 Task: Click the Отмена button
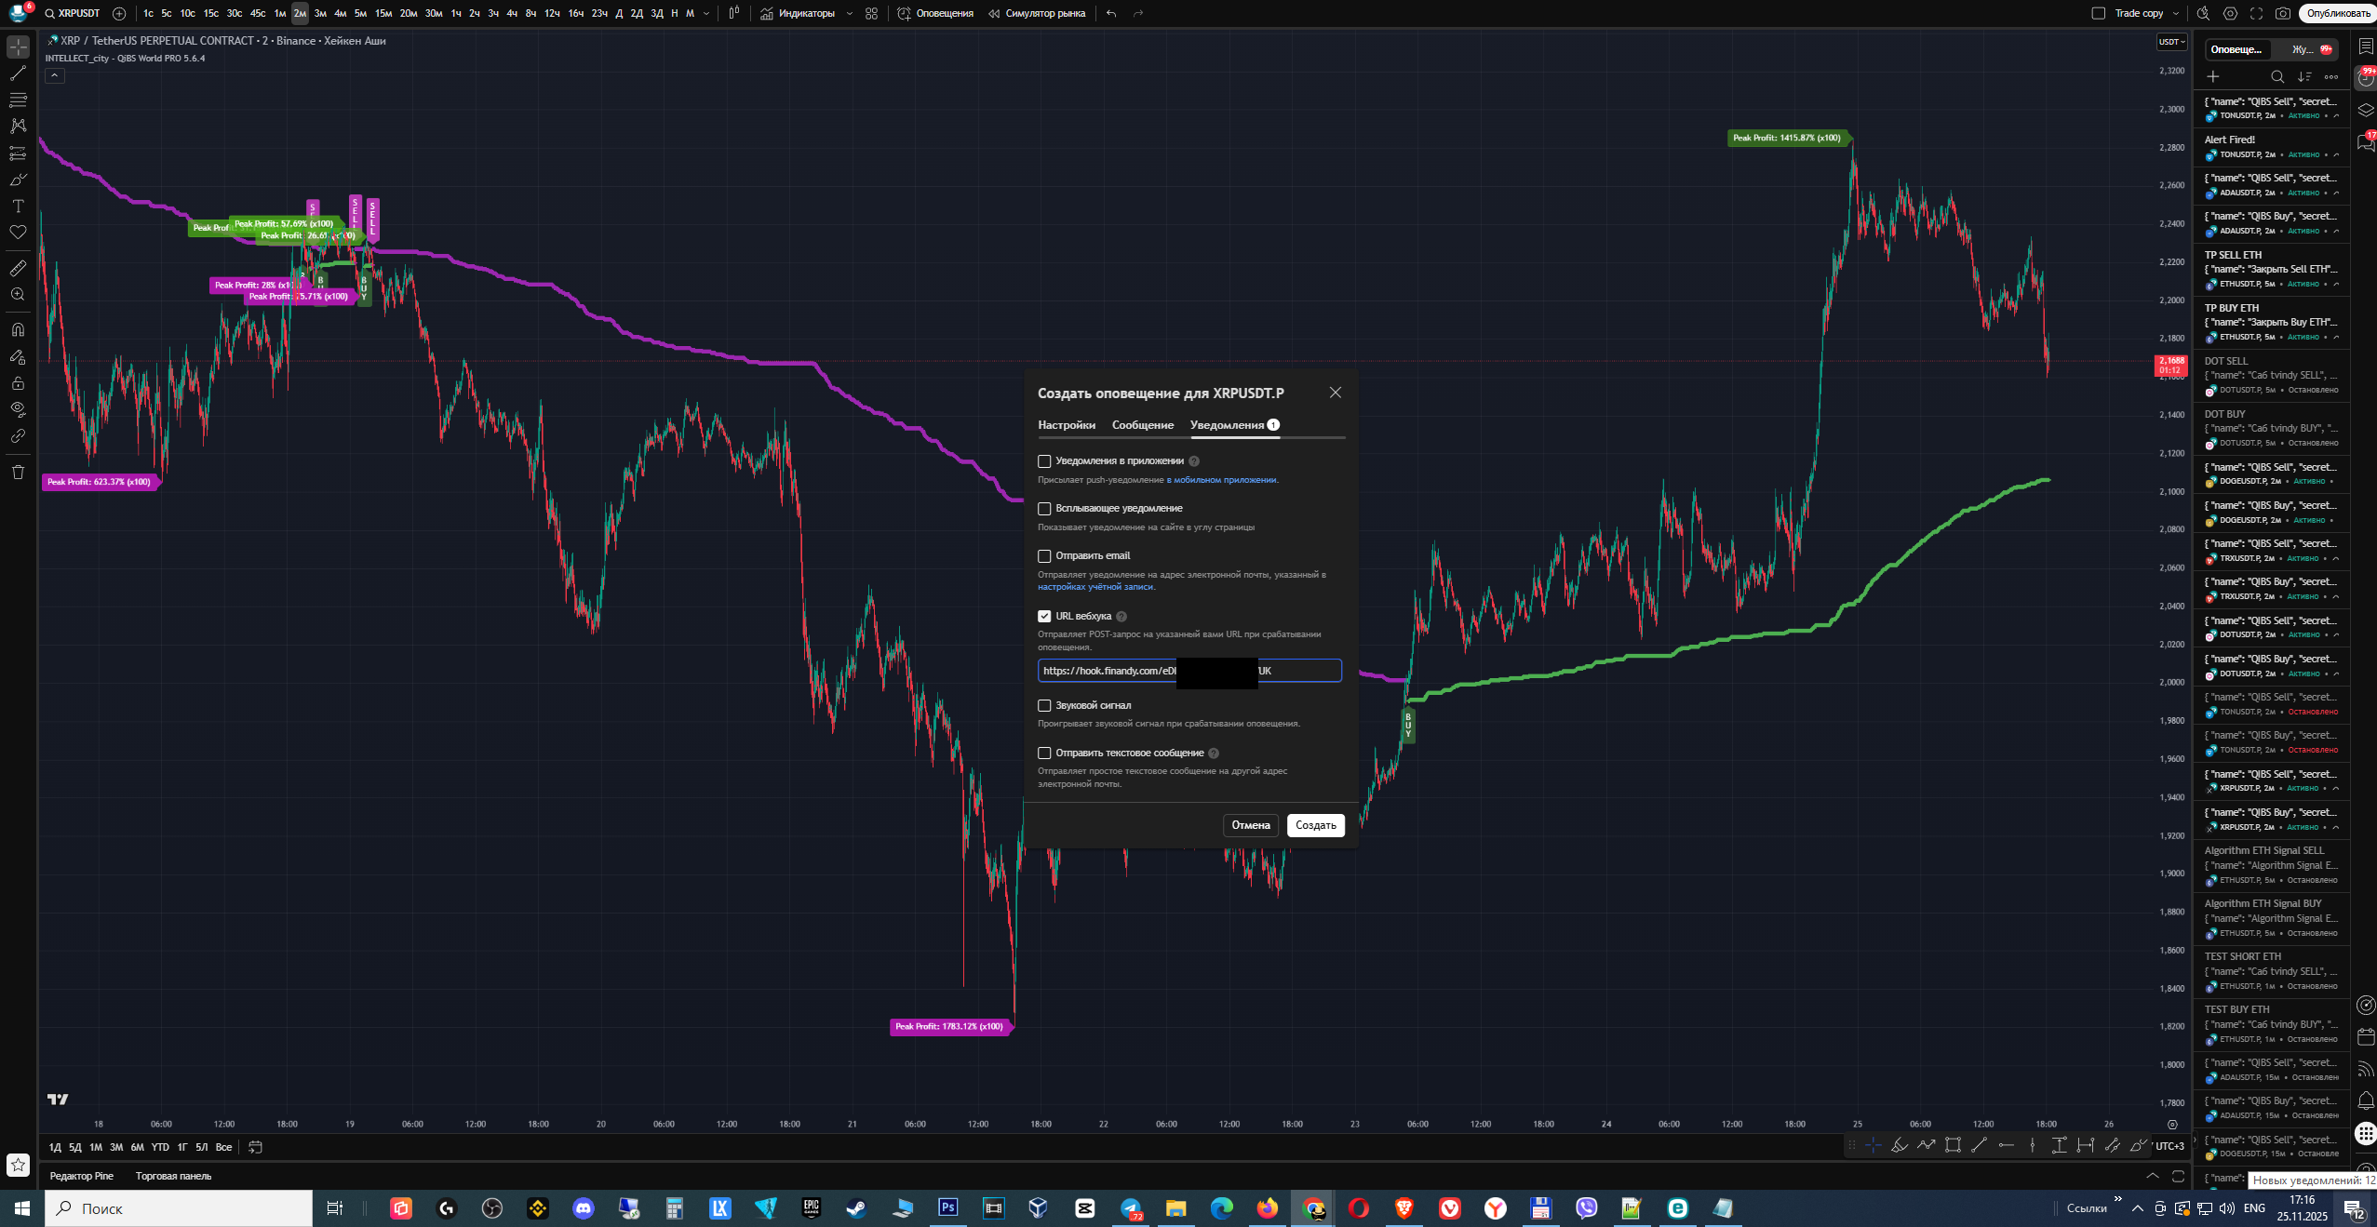pos(1250,825)
